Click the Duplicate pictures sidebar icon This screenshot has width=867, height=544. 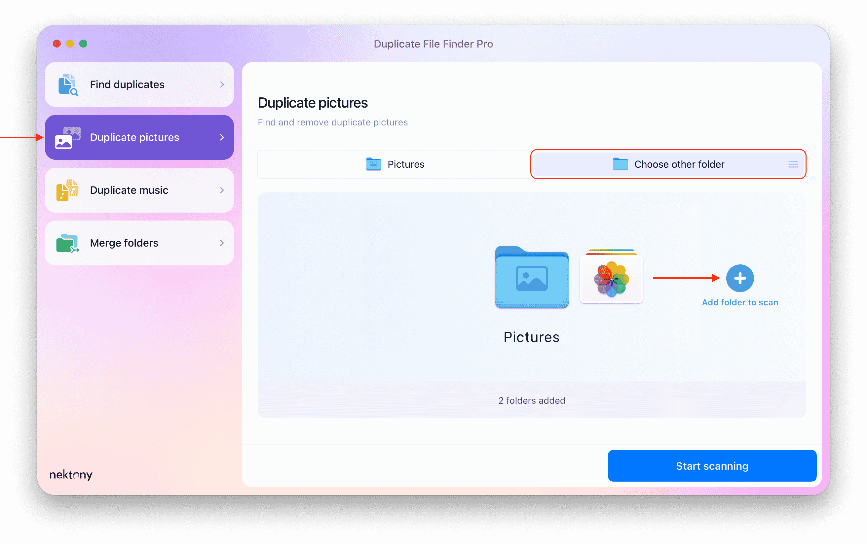(68, 137)
